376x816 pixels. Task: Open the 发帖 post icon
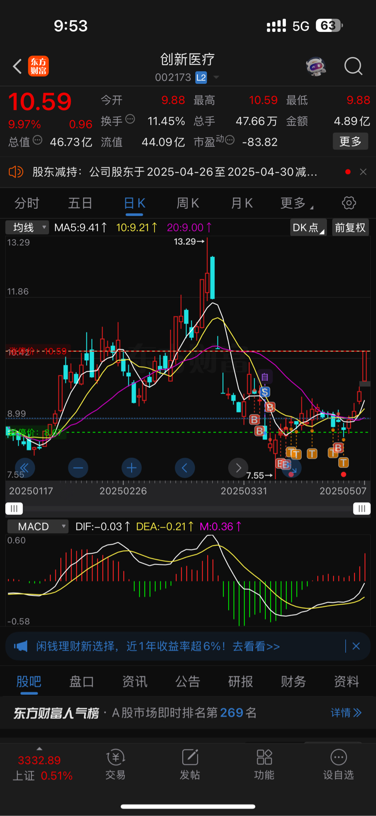(x=190, y=765)
